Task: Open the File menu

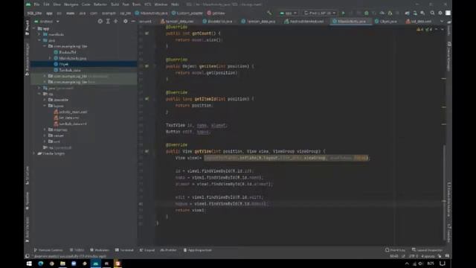Action: point(36,4)
